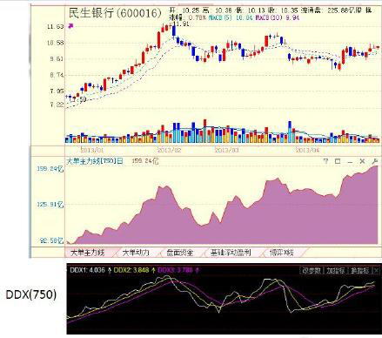Click the 改参数 button in DDX panel
This screenshot has height=338, width=382.
312,271
